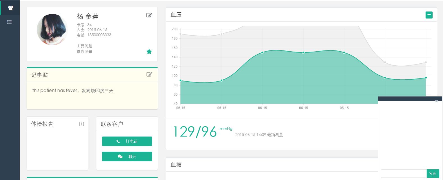Edit the patient profile card

149,15
